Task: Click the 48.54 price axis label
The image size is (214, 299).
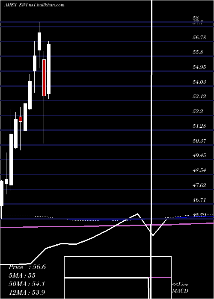Action: (x=199, y=170)
